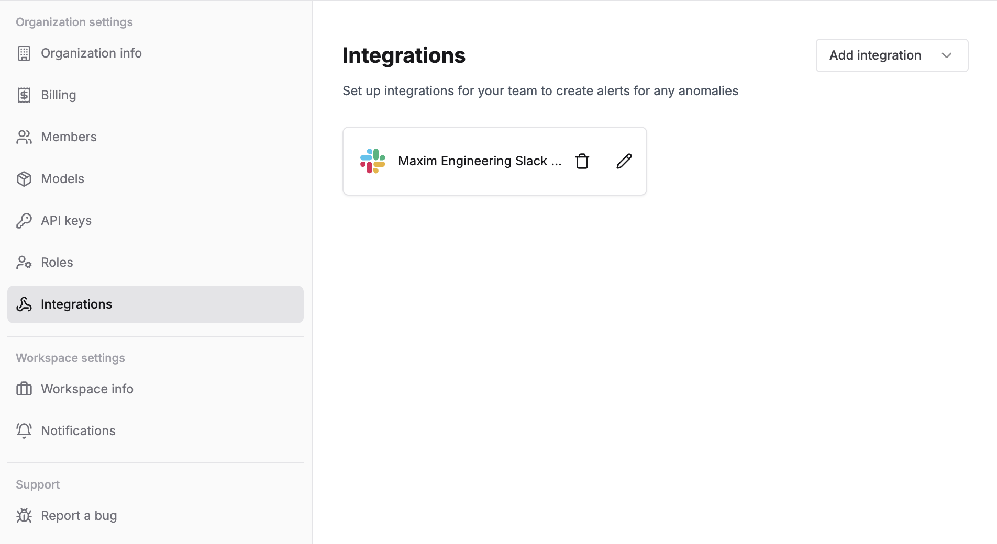Click the Notifications bell icon
Screen dimensions: 997x544
pyautogui.click(x=24, y=430)
